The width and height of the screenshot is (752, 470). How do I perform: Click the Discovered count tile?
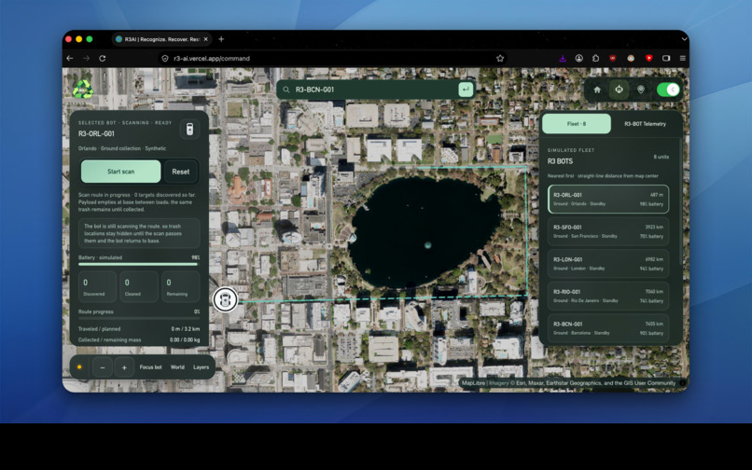point(97,287)
